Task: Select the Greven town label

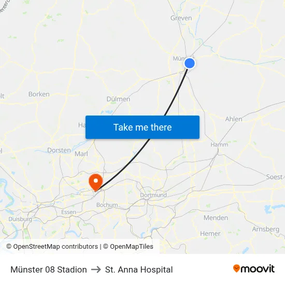Action: 181,18
